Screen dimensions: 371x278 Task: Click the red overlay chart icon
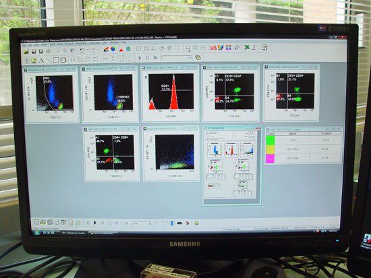(x=213, y=48)
